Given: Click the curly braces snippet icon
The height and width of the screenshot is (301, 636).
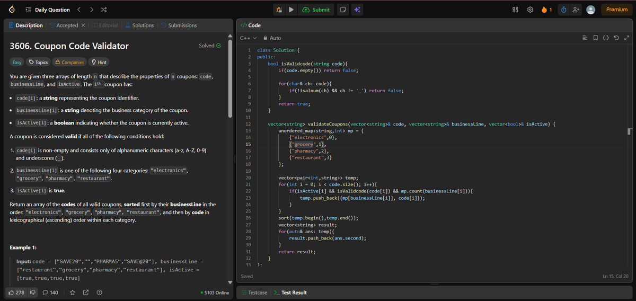Looking at the screenshot, I should click(606, 38).
